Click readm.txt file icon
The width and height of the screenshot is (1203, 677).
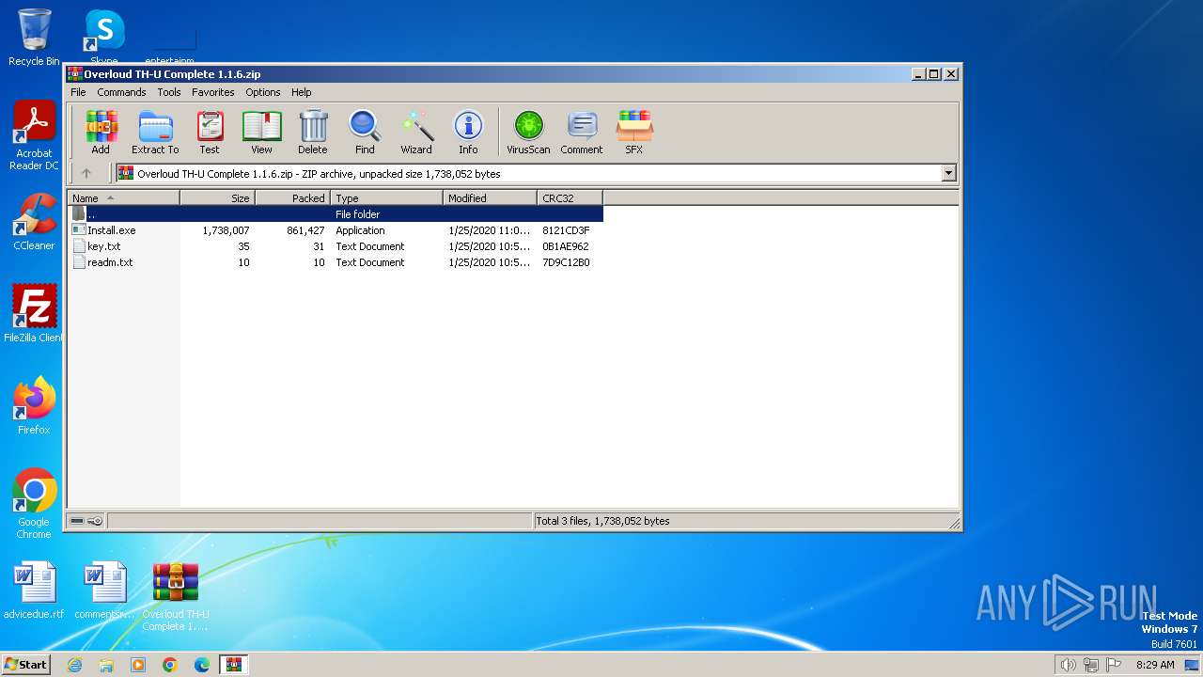click(79, 262)
